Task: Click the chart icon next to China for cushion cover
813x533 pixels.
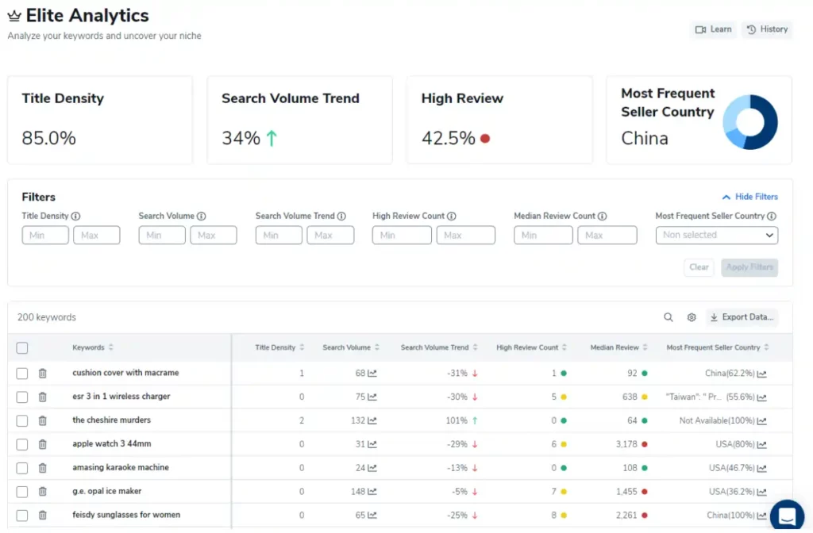Action: point(762,373)
